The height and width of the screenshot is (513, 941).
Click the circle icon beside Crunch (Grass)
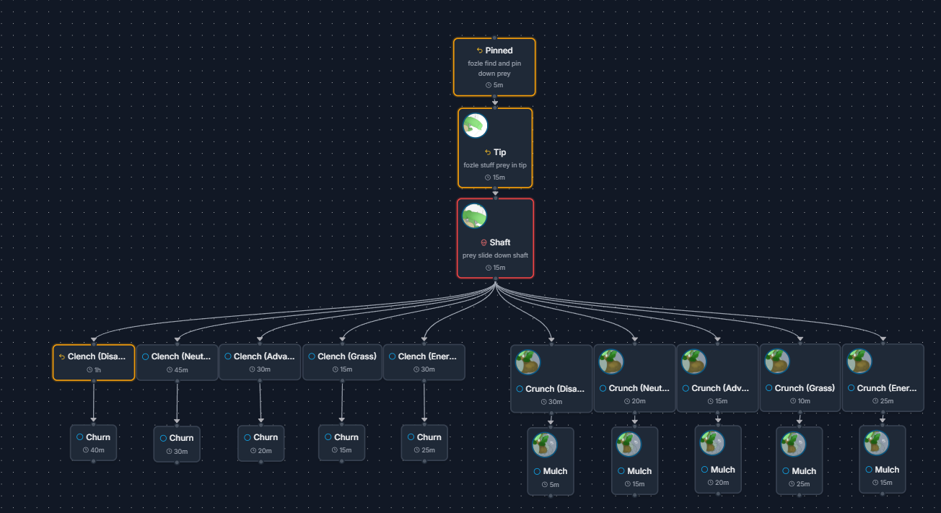pyautogui.click(x=769, y=388)
